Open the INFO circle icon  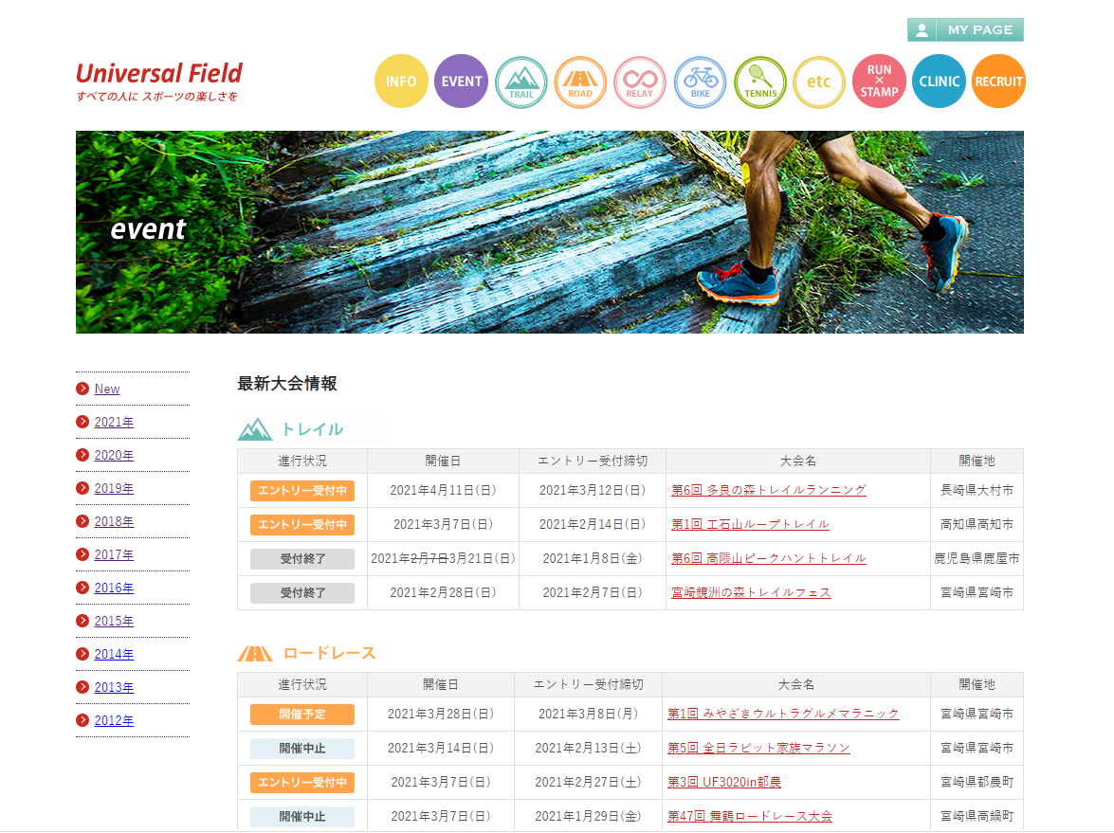pyautogui.click(x=401, y=81)
